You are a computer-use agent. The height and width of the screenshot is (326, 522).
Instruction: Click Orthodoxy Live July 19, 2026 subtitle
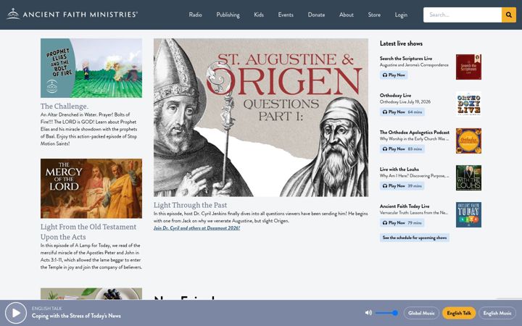405,102
